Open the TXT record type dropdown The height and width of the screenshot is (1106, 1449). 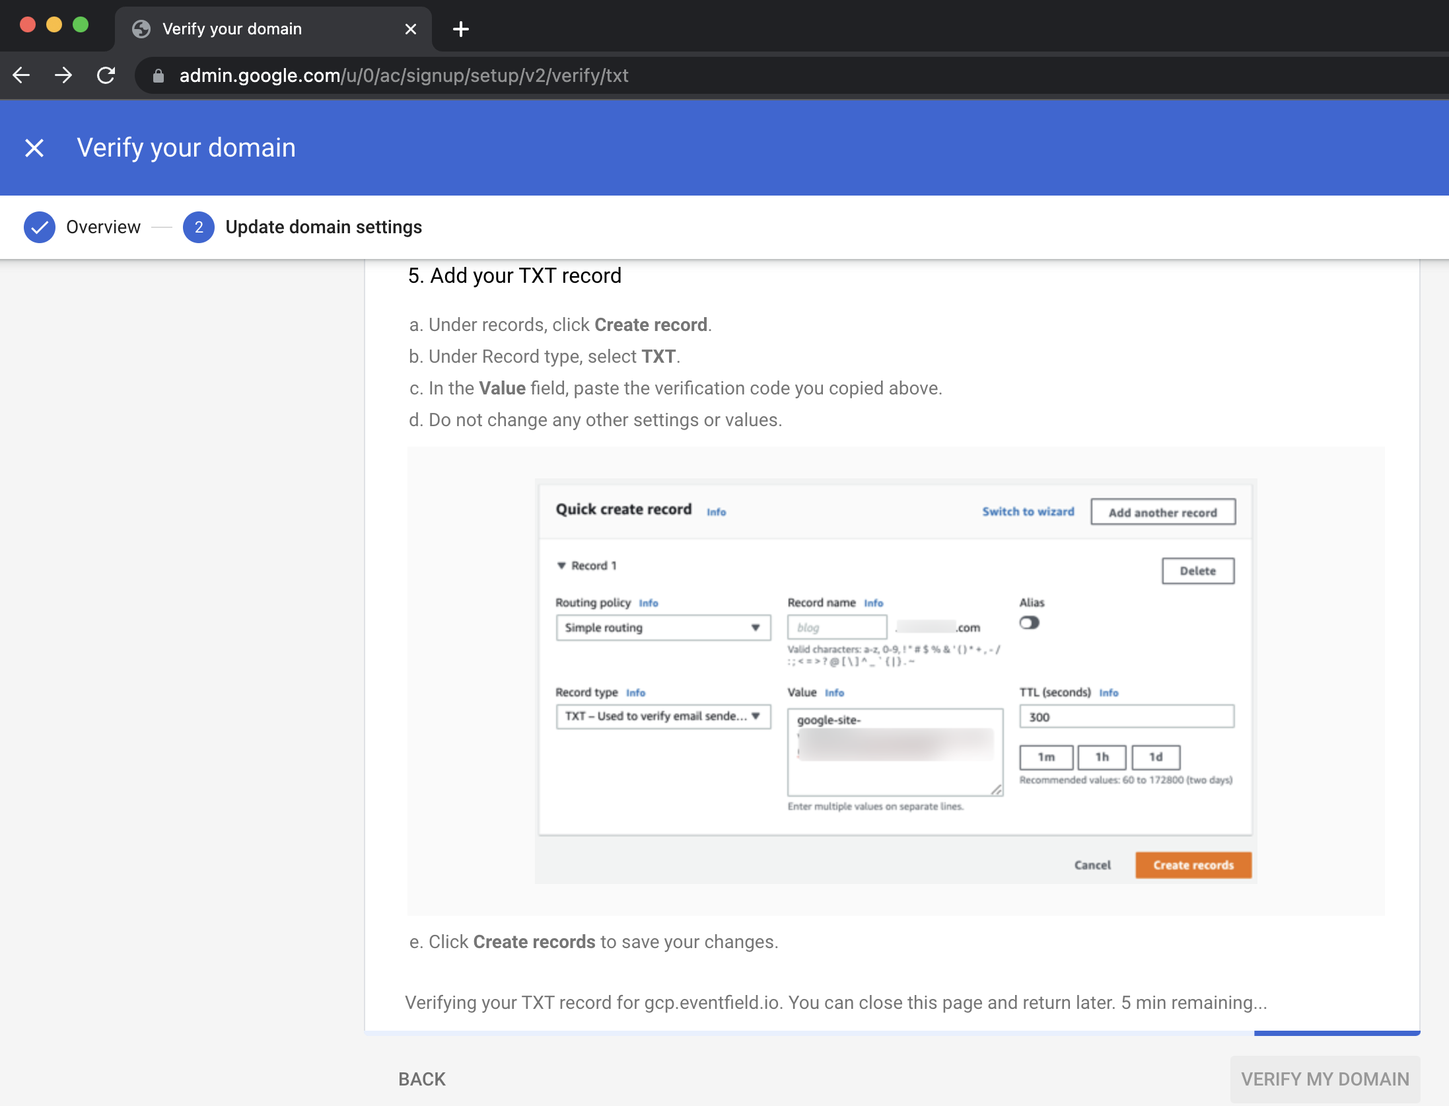pyautogui.click(x=663, y=716)
